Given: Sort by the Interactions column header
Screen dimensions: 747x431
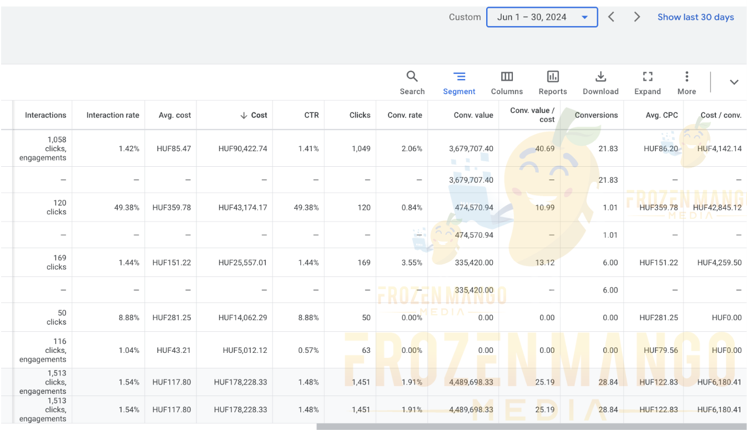Looking at the screenshot, I should click(46, 115).
